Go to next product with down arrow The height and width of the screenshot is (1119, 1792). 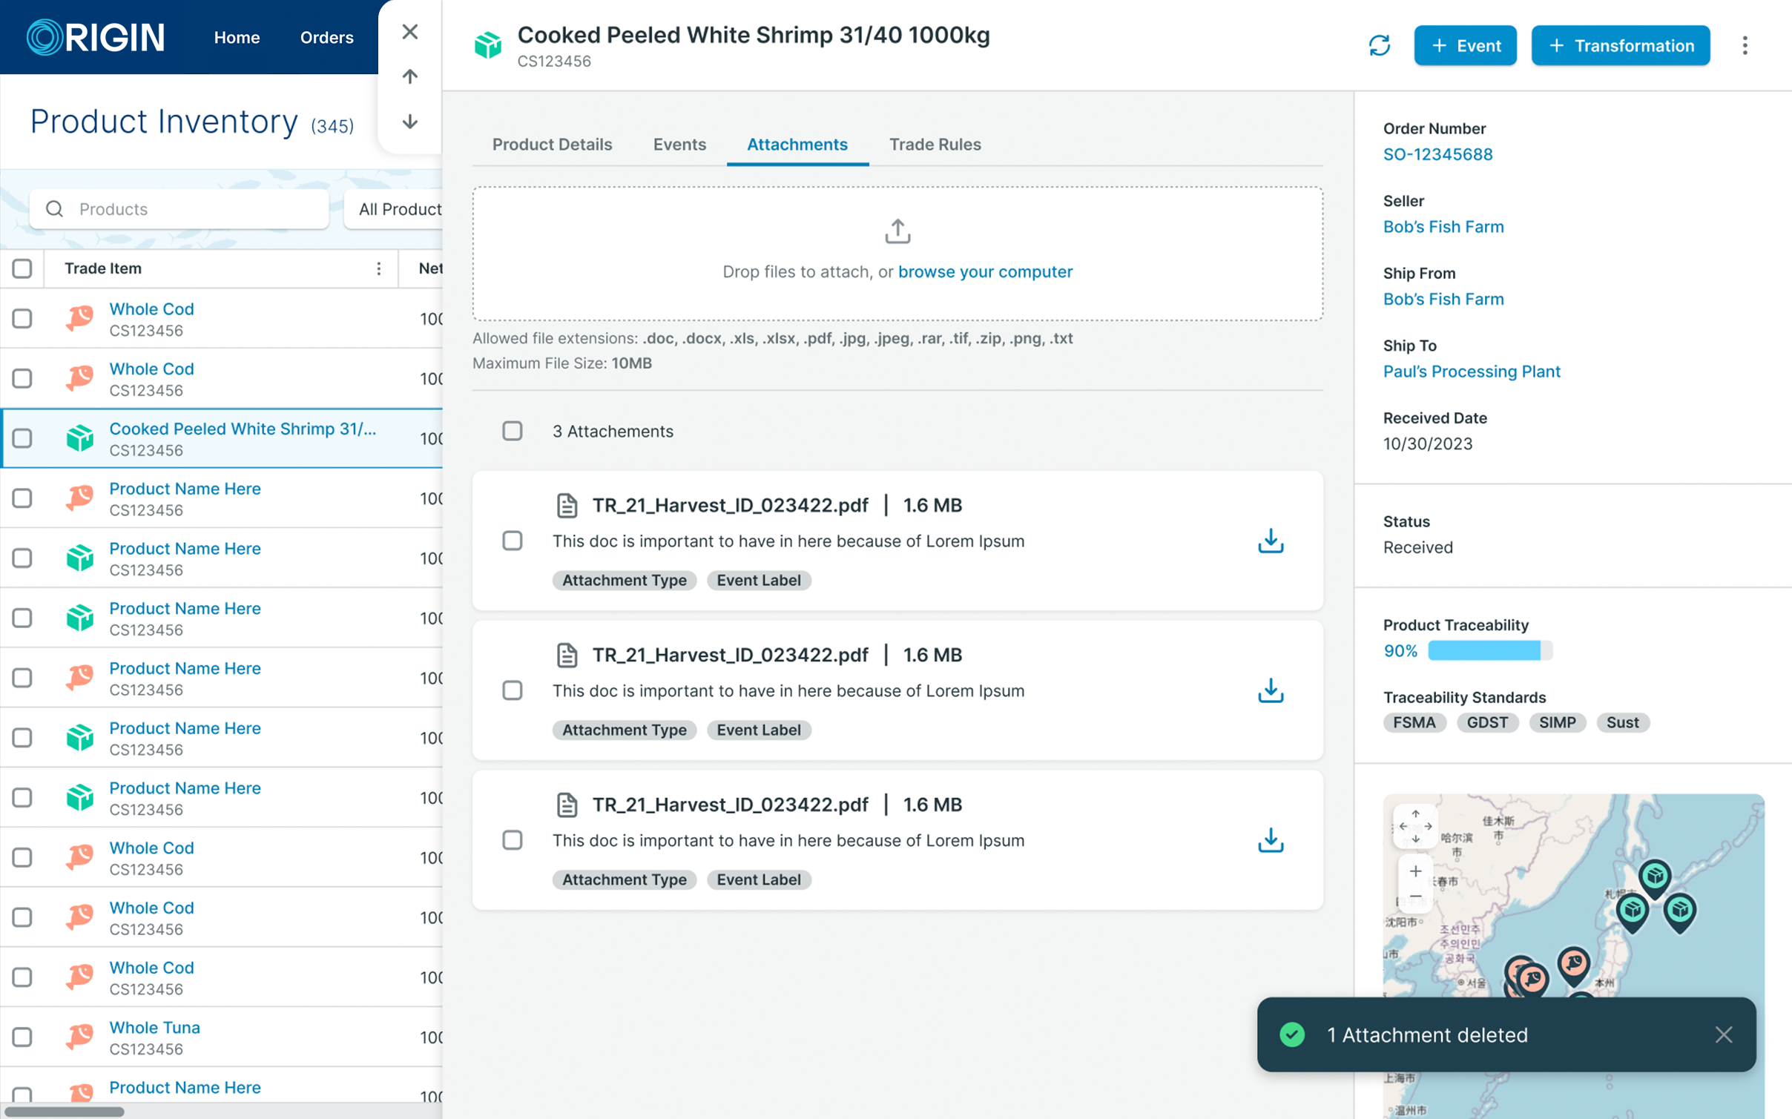pyautogui.click(x=410, y=122)
